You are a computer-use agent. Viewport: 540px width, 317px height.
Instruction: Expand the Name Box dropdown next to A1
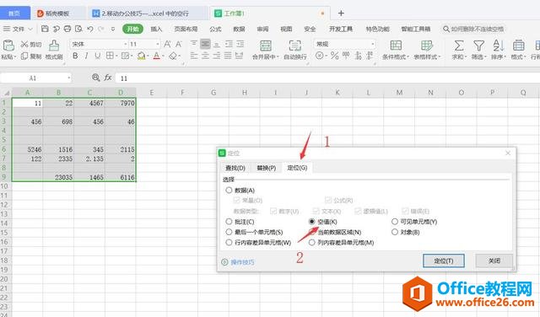[69, 78]
